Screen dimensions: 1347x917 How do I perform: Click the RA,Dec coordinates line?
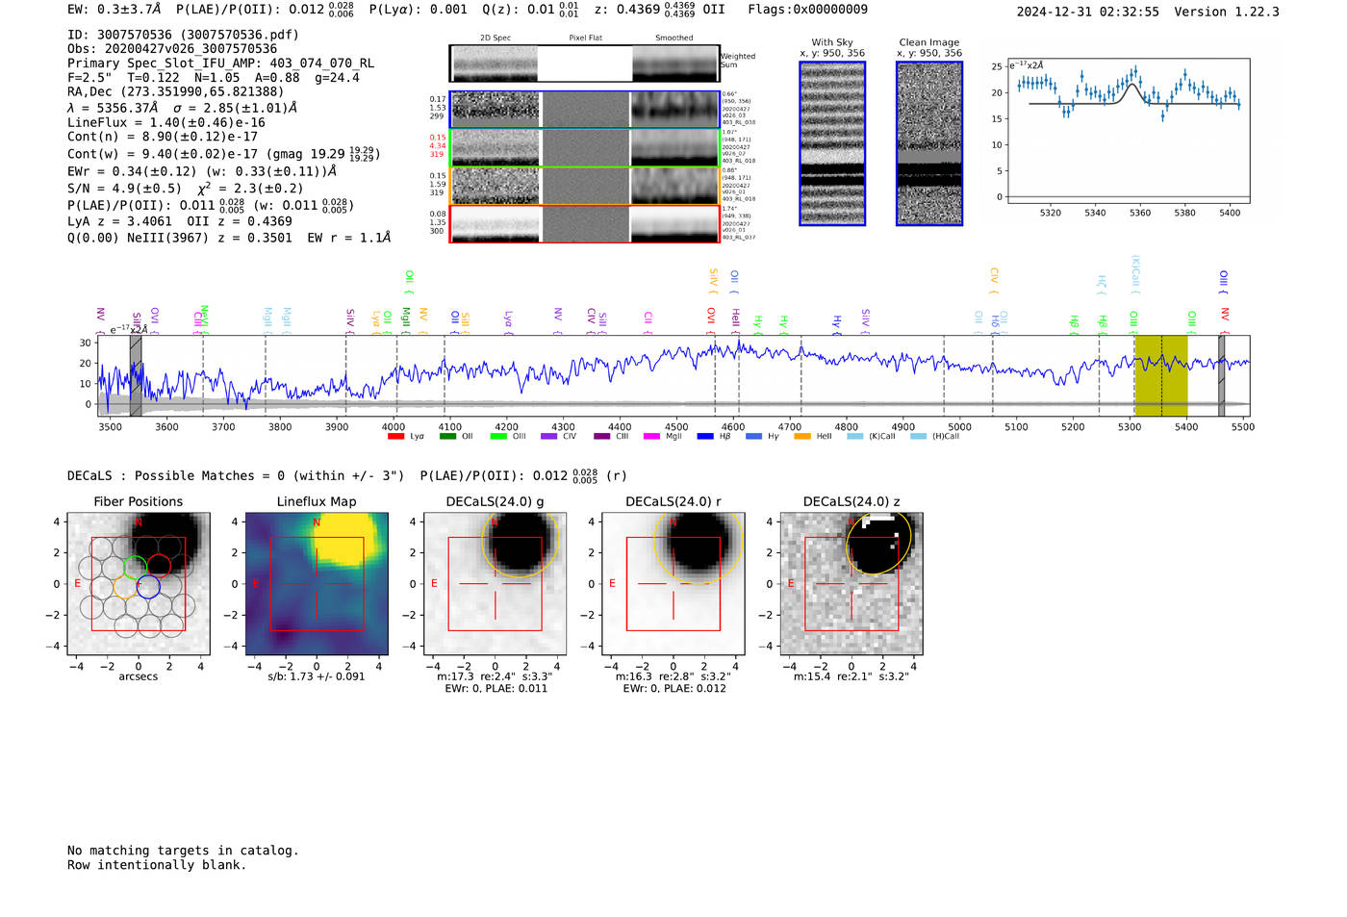pyautogui.click(x=175, y=92)
